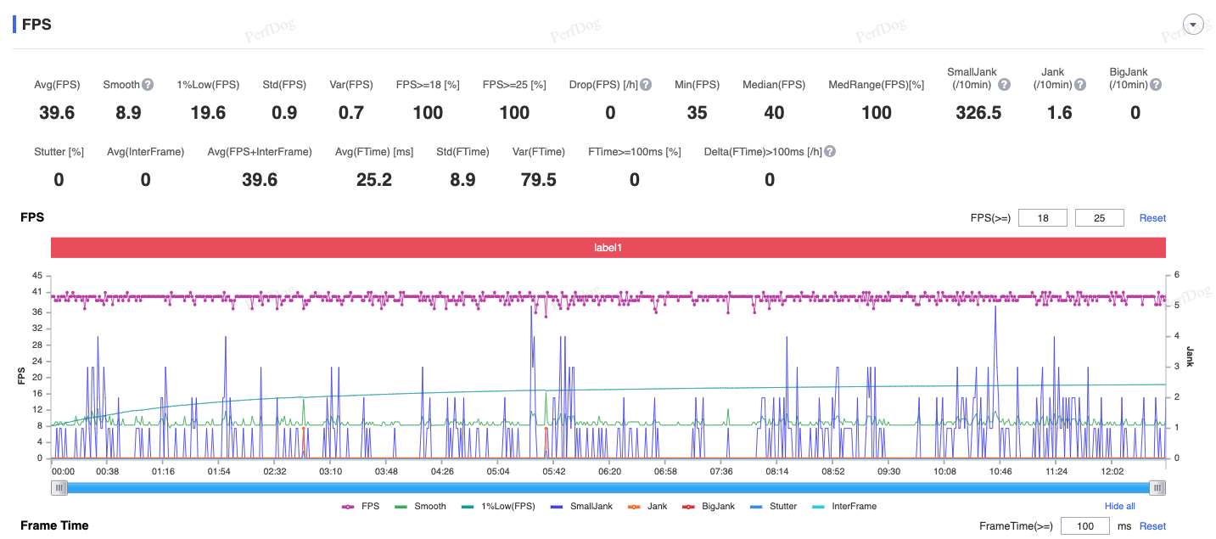The image size is (1216, 539).
Task: Toggle Jank series in chart legend
Action: pyautogui.click(x=647, y=507)
